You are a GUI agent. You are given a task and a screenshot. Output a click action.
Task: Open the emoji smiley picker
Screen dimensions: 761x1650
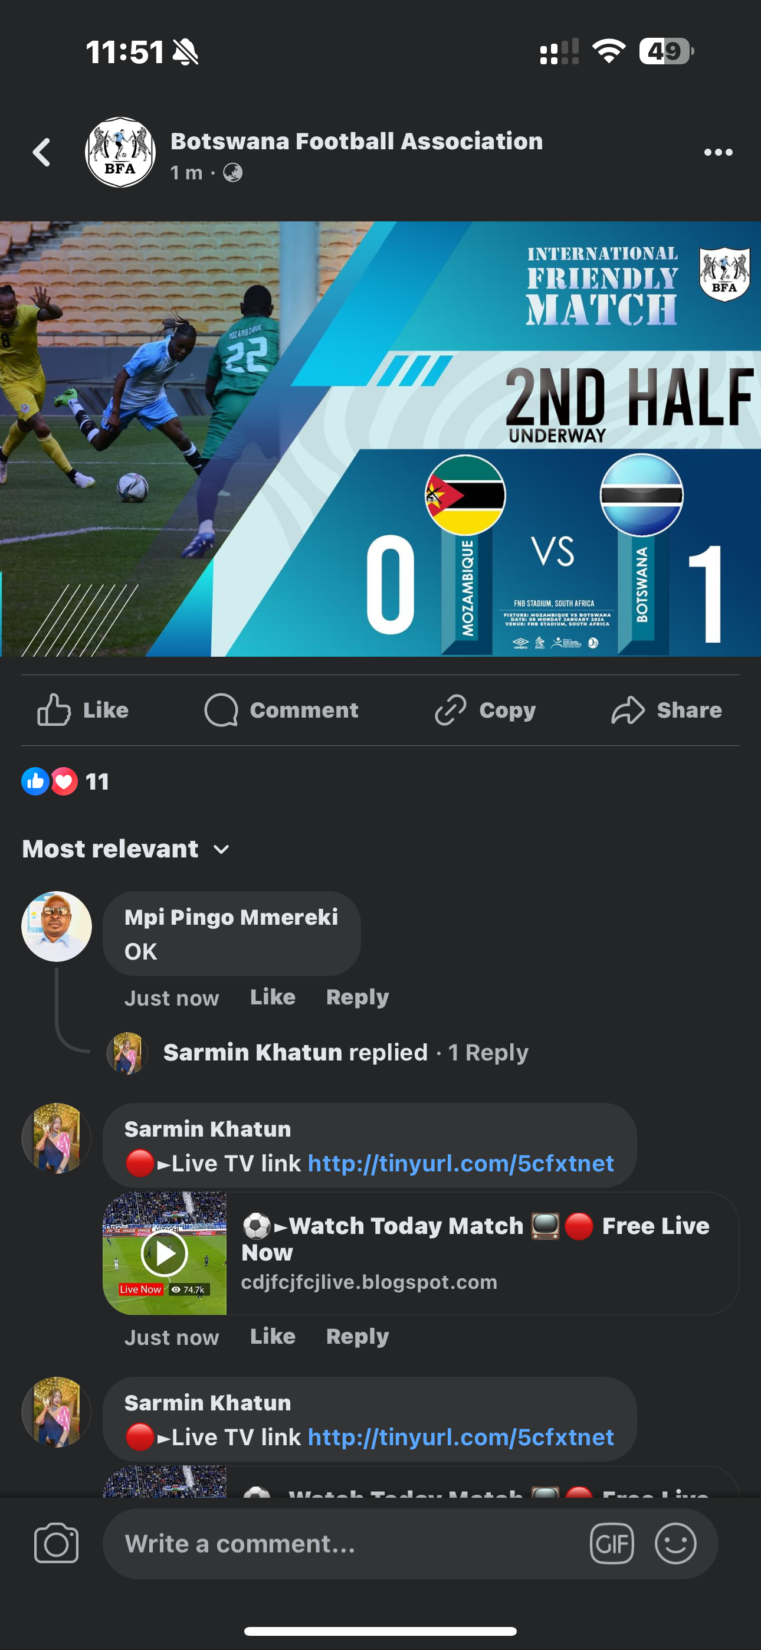point(675,1543)
